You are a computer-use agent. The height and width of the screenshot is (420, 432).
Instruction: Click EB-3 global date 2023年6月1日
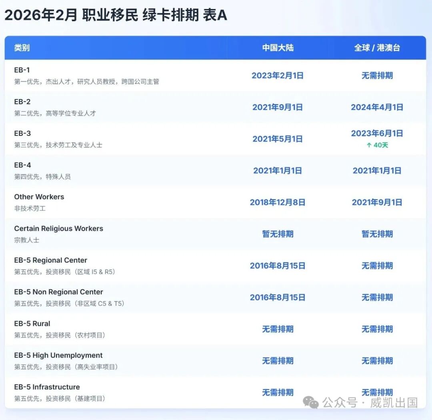377,133
